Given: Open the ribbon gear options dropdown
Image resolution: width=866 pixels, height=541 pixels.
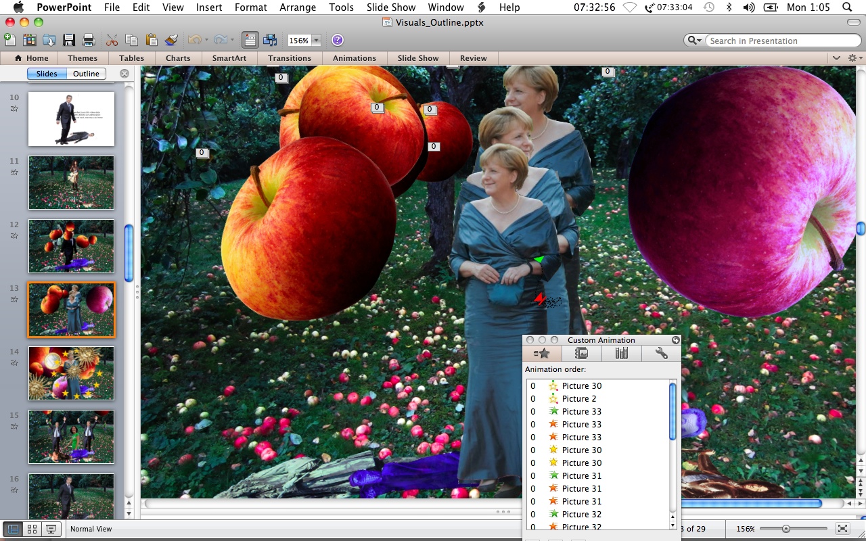Looking at the screenshot, I should (x=853, y=58).
